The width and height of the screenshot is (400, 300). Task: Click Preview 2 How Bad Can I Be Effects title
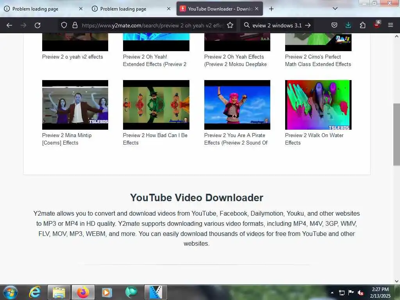tap(155, 139)
